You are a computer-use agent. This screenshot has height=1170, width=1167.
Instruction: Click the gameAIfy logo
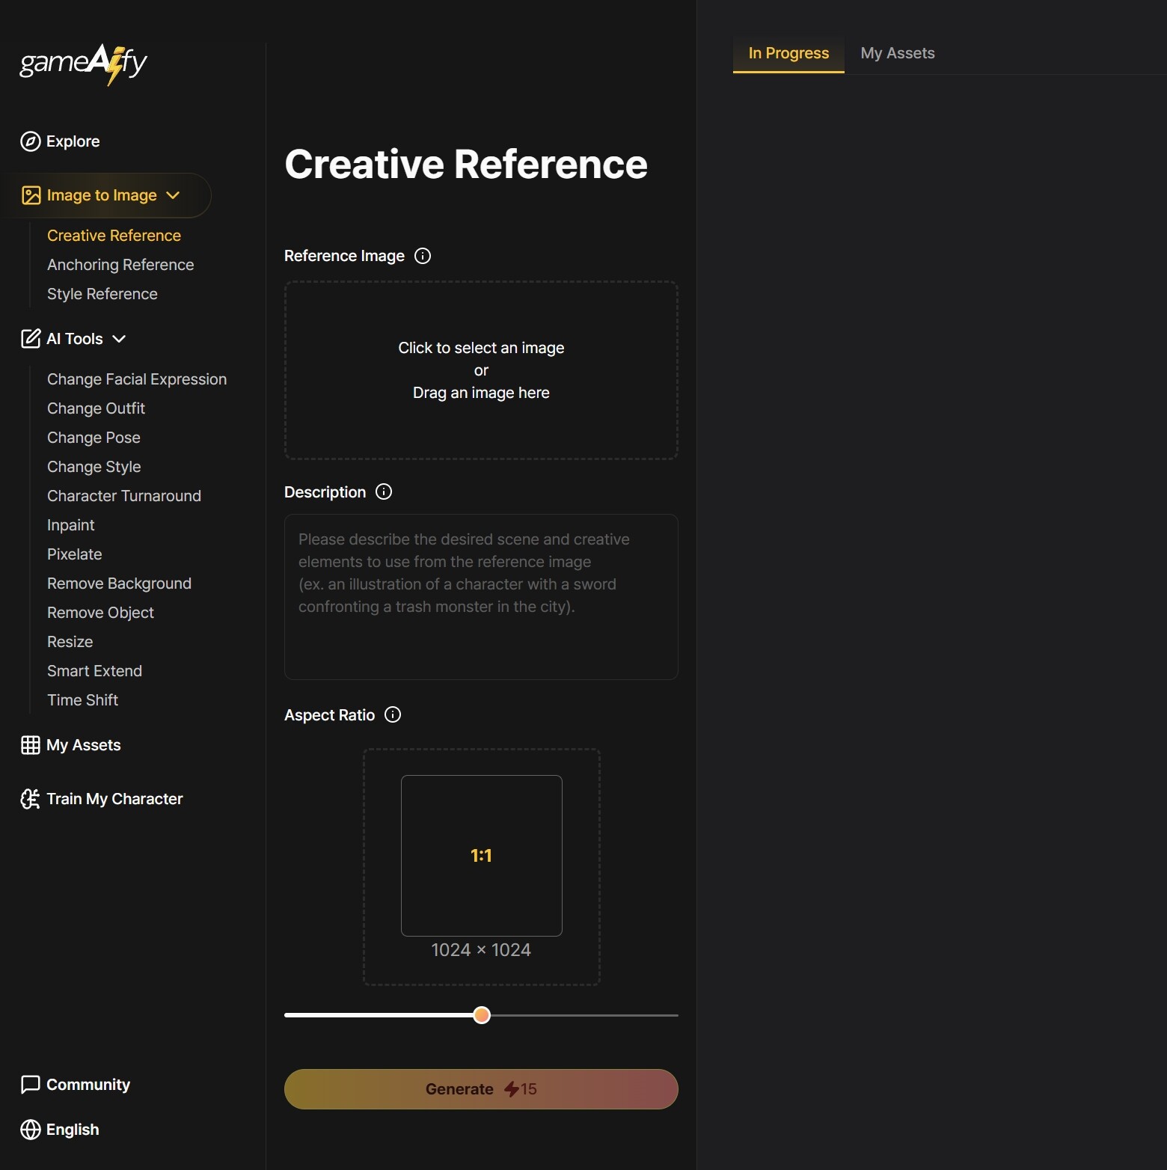tap(83, 64)
